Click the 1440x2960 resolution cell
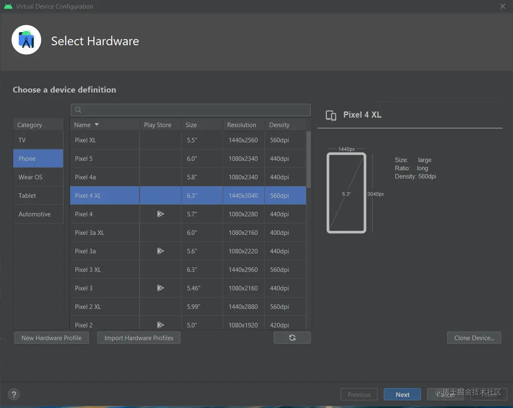Screen dimensions: 513x408 tap(243, 269)
